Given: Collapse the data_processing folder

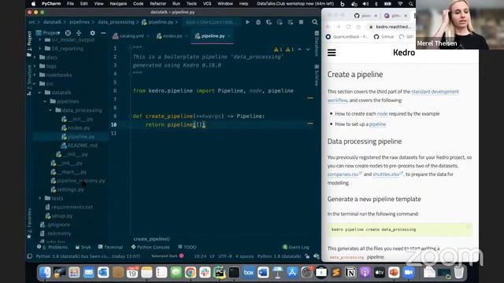Looking at the screenshot, I should 50,110.
